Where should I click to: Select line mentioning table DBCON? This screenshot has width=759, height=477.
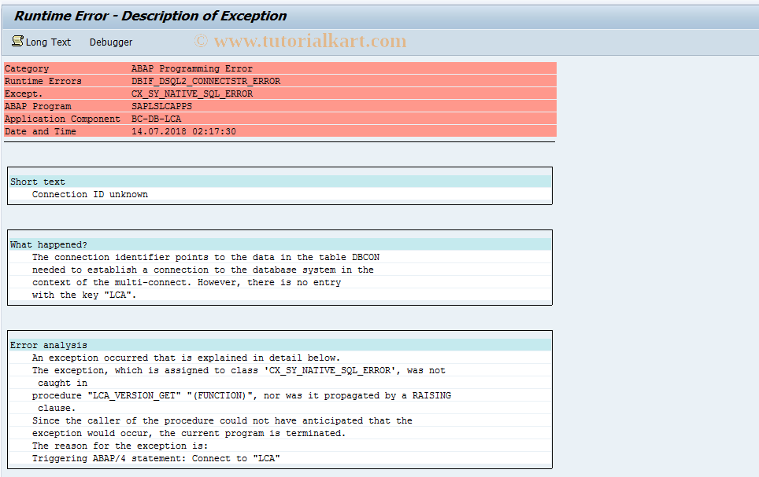click(x=205, y=257)
